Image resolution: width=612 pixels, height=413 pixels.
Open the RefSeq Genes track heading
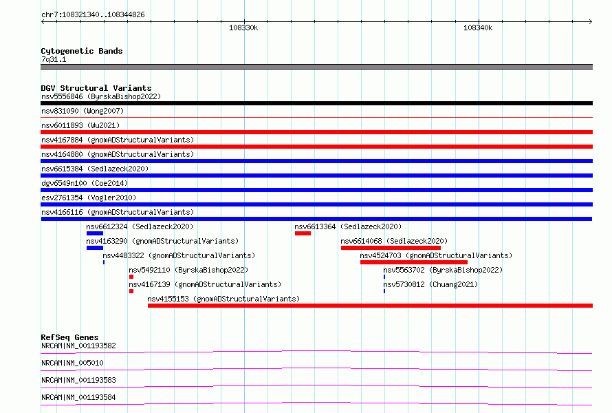click(x=70, y=337)
